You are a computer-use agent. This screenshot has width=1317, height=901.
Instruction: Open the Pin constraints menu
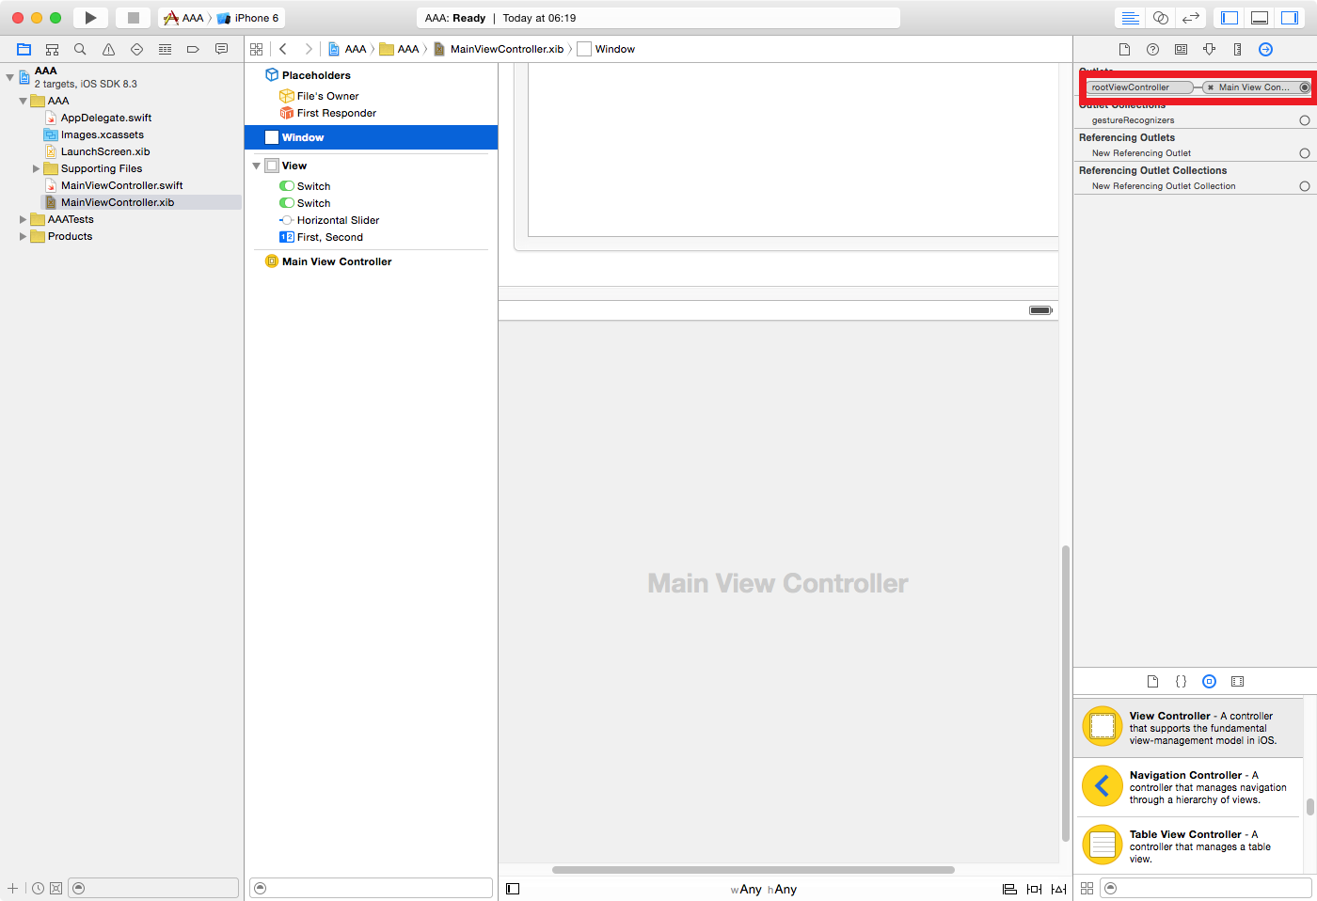(1034, 889)
